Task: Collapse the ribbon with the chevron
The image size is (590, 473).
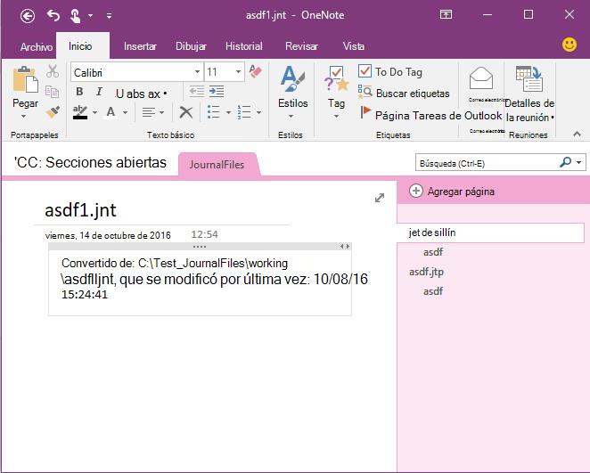Action: 577,134
